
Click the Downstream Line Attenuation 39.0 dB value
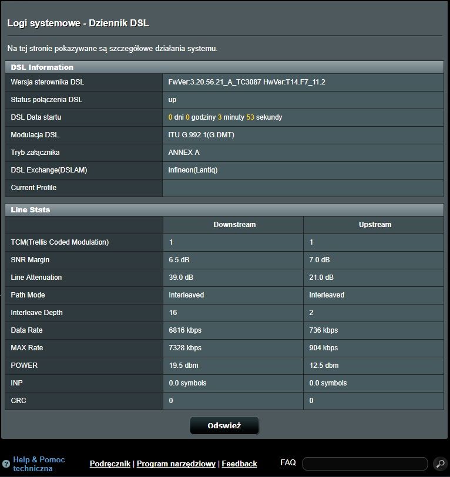point(180,278)
